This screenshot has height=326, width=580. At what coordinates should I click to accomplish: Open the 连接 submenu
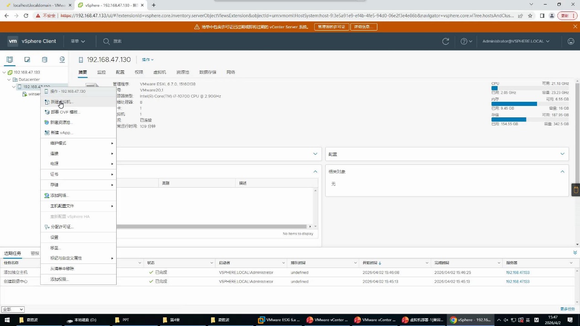tap(78, 153)
